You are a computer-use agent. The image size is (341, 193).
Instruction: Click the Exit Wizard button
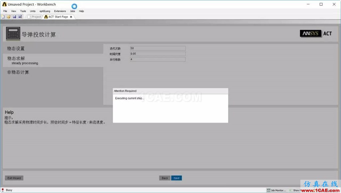point(14,178)
